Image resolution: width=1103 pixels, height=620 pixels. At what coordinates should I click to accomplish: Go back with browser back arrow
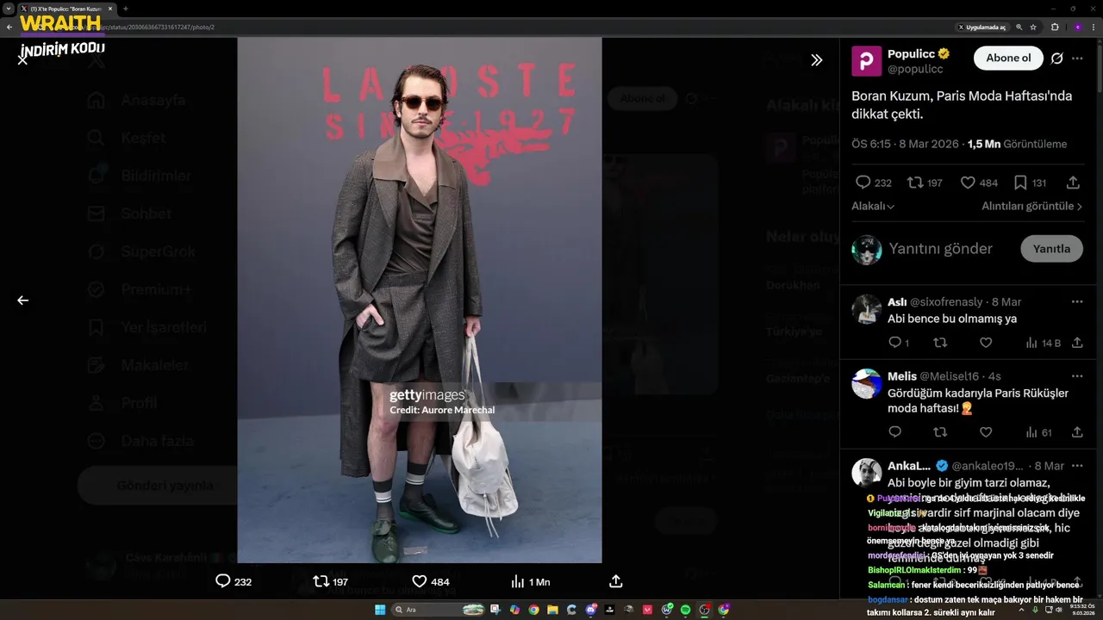point(9,28)
